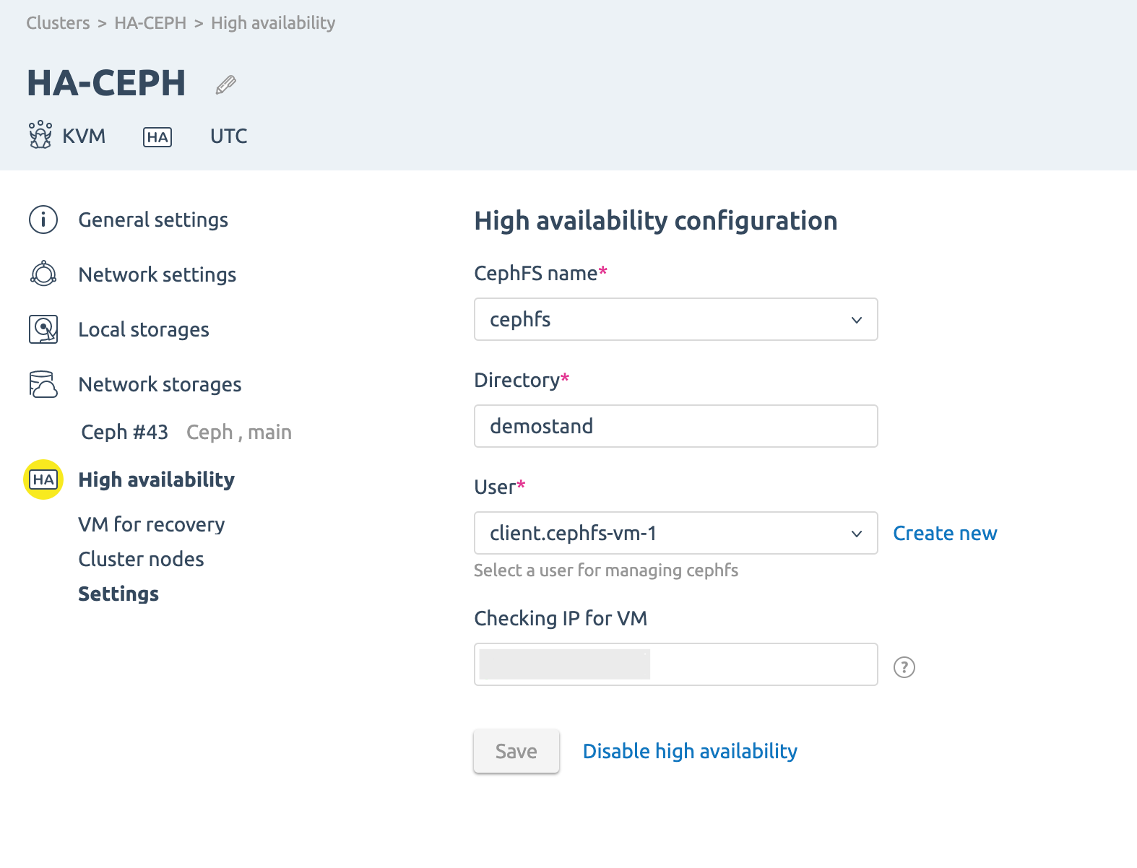Click the HA badge in the header

157,137
